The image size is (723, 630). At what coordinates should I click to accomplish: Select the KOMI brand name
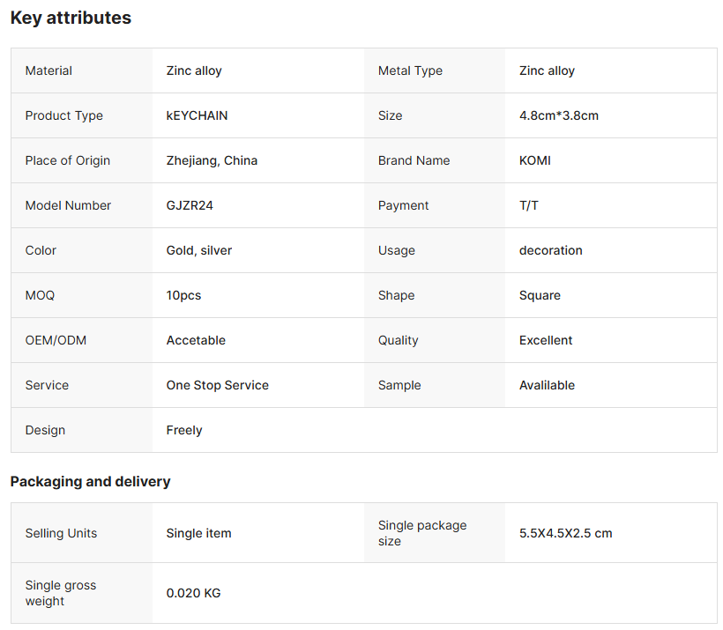pyautogui.click(x=535, y=161)
